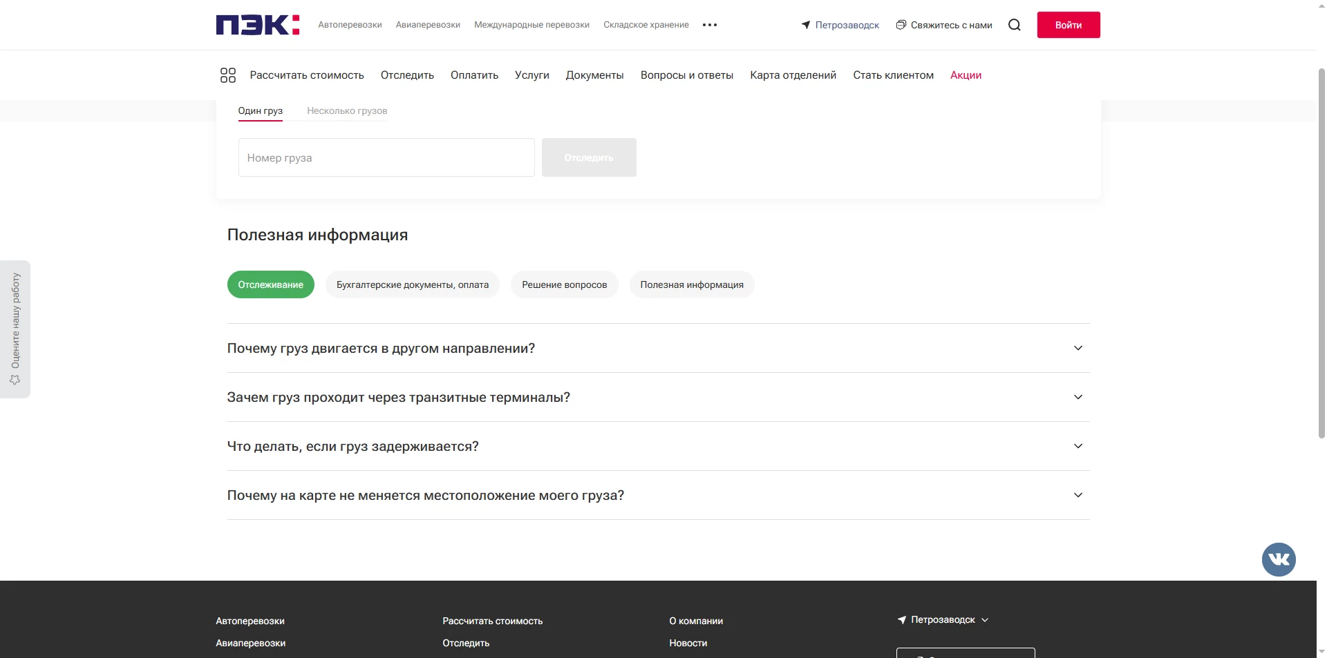Open Документы menu item
Screen dimensions: 1327x658
point(595,75)
